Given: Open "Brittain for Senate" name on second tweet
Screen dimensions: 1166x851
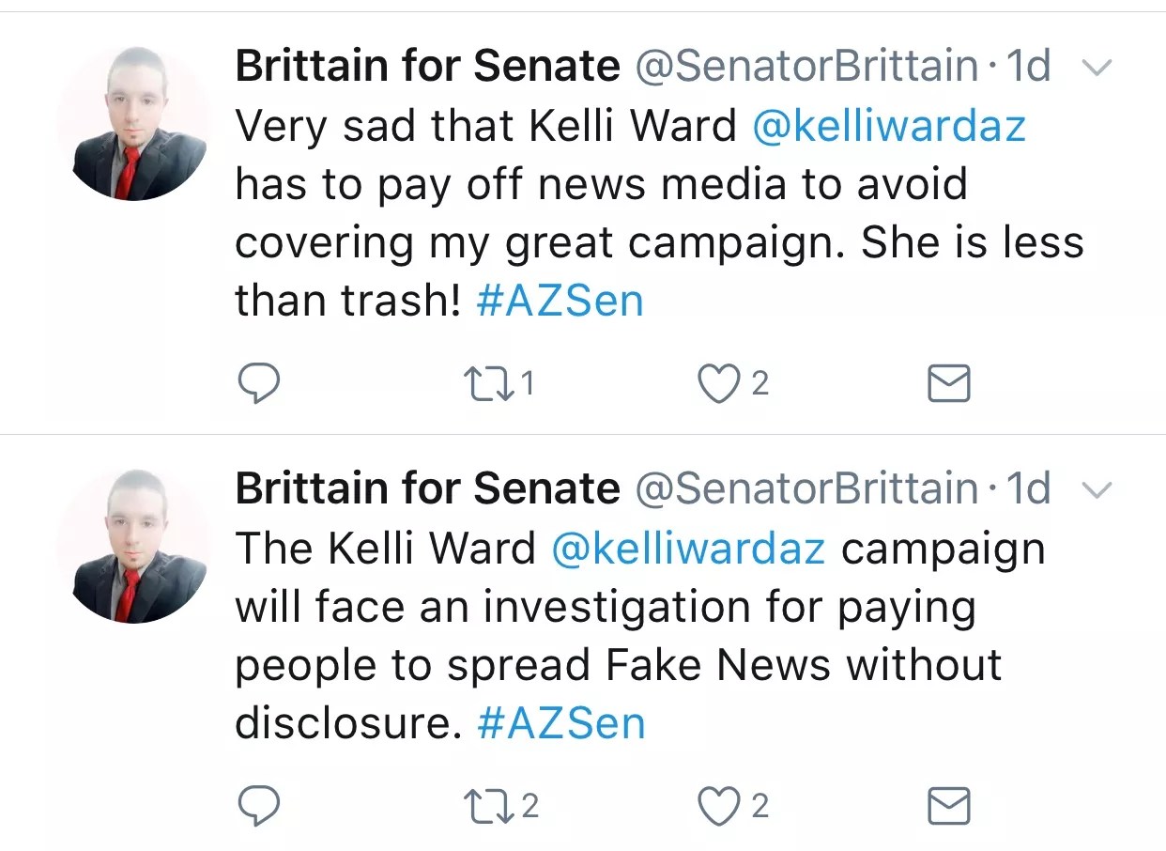Looking at the screenshot, I should (427, 488).
